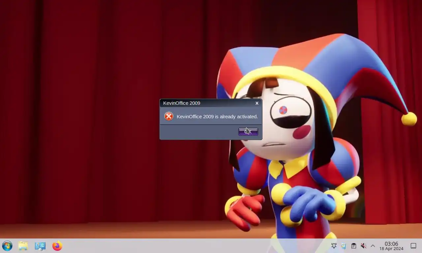Open the file manager folder icon
Viewport: 422px width, 253px height.
tap(23, 246)
